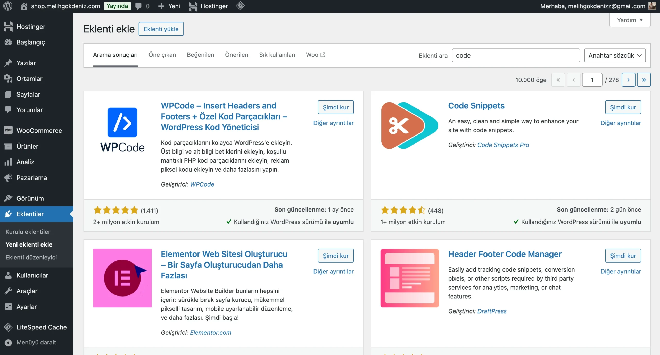Viewport: 660px width, 355px height.
Task: Click the Header Footer Code Manager thumbnail
Action: [409, 278]
